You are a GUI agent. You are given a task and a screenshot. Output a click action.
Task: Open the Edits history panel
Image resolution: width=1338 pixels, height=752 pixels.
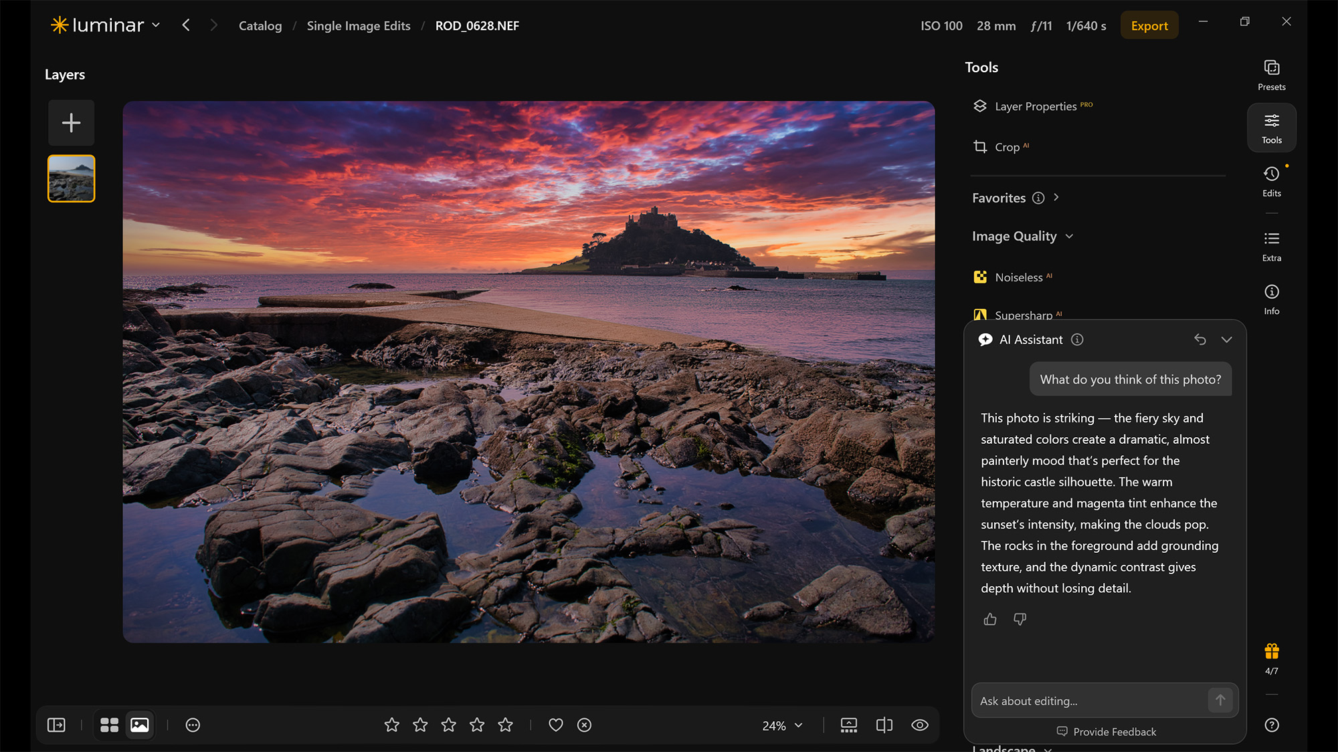(x=1271, y=181)
